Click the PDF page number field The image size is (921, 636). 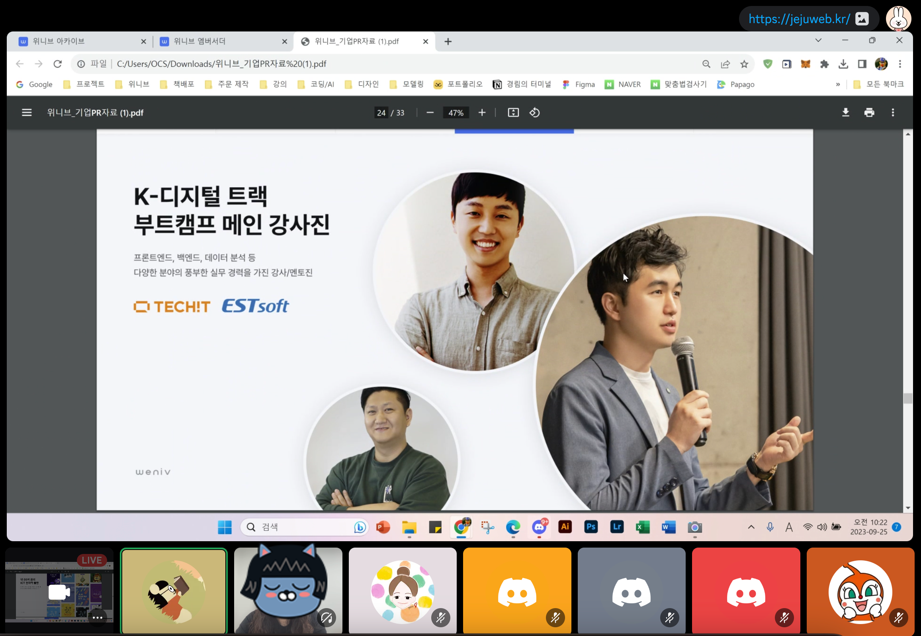(x=381, y=113)
